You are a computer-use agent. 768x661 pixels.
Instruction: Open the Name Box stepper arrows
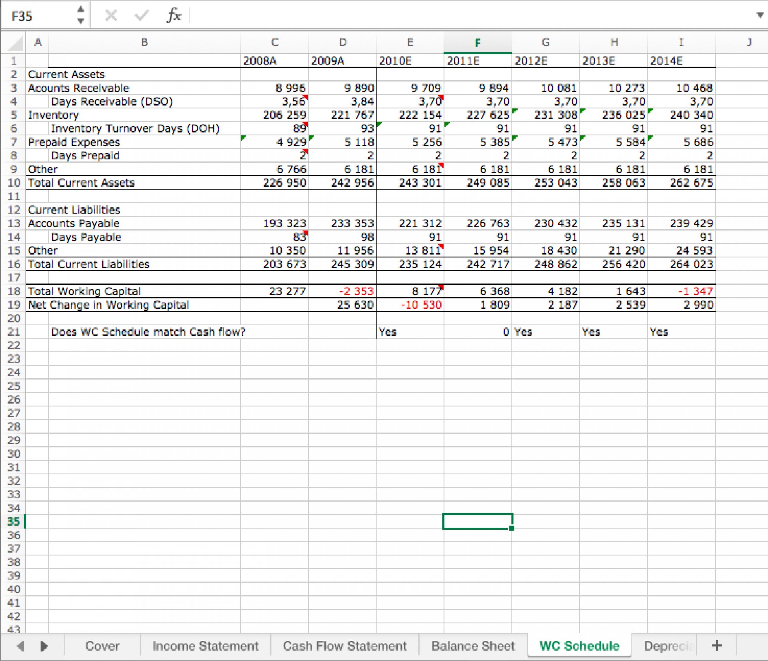click(81, 15)
